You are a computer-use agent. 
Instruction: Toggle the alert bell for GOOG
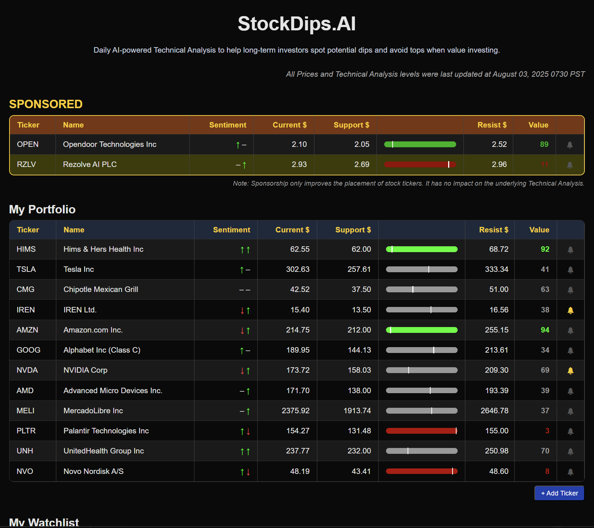coord(570,350)
